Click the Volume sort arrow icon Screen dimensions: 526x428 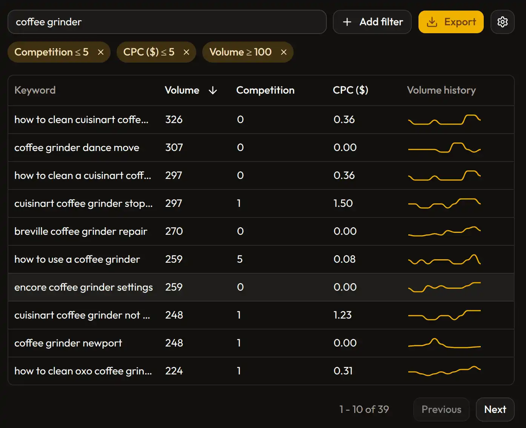click(213, 90)
